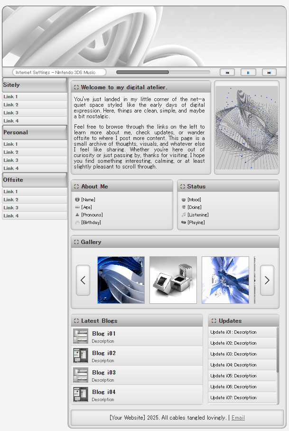Screen dimensions: 289x431
Task: Click the Updates panel scrollbar
Action: point(278,350)
